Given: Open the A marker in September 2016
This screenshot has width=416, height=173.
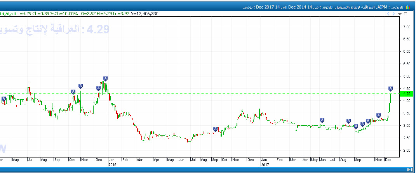Looking at the screenshot, I should pyautogui.click(x=216, y=129).
